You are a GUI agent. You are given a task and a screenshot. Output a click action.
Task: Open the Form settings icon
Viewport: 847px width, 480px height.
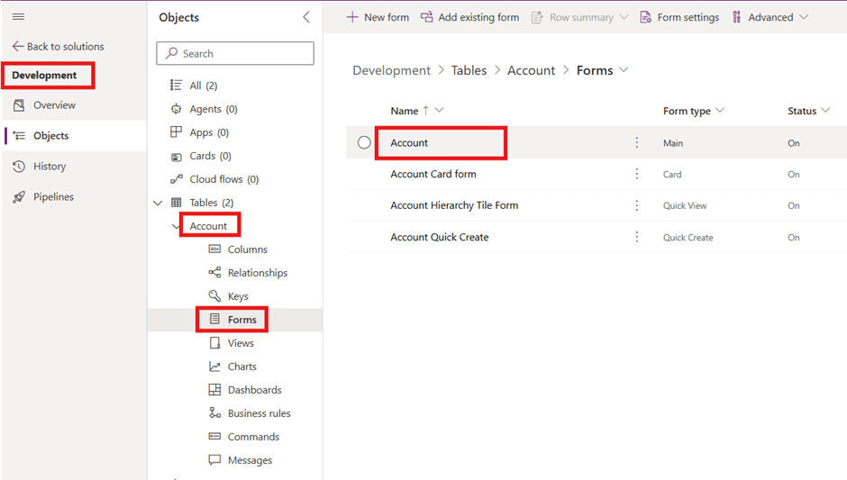pyautogui.click(x=645, y=17)
